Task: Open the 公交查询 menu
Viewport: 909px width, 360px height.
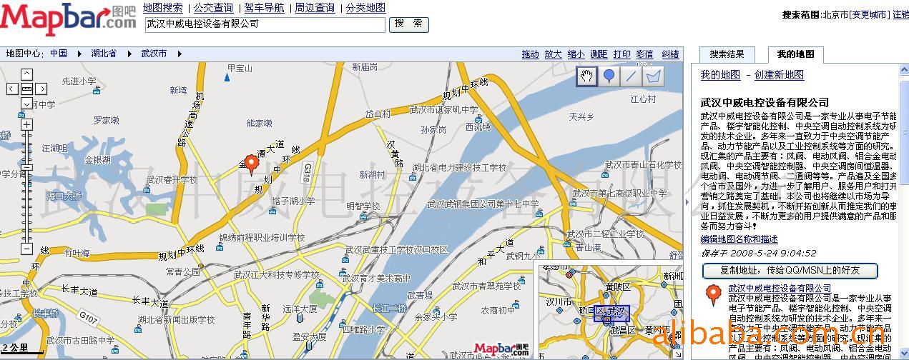Action: 213,8
